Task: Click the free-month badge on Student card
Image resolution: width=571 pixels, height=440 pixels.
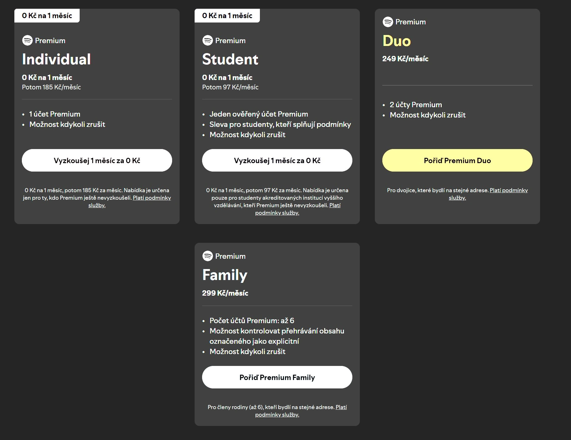Action: click(x=227, y=16)
